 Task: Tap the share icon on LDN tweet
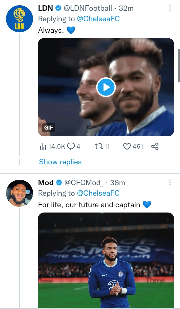tap(155, 146)
